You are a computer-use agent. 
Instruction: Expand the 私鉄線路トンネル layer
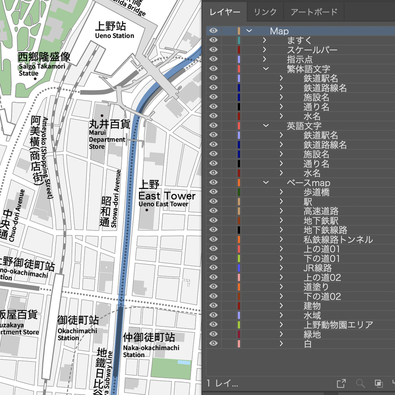pos(281,239)
